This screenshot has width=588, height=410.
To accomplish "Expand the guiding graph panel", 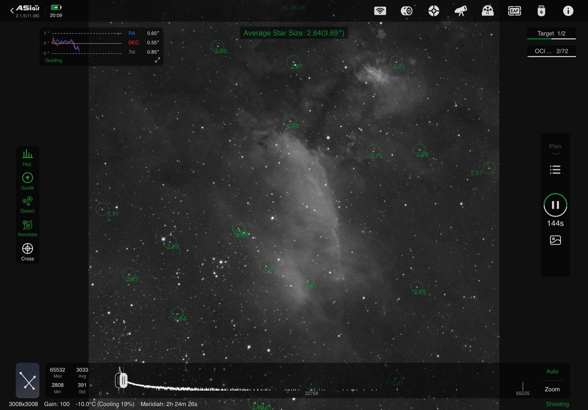I will coord(157,60).
